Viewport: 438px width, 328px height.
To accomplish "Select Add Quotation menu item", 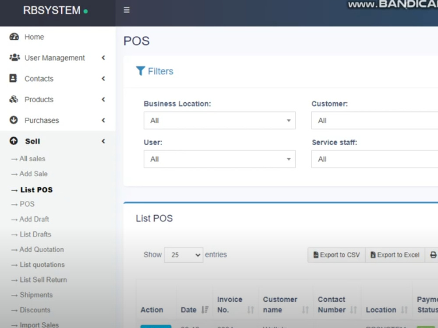I will click(x=42, y=249).
